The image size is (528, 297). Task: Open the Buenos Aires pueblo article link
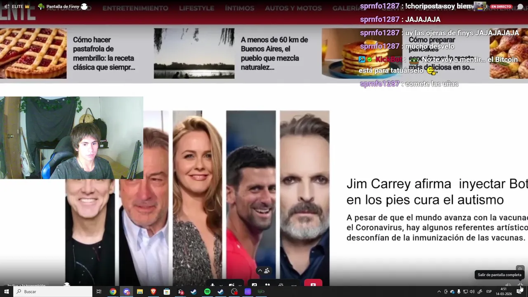(x=274, y=54)
